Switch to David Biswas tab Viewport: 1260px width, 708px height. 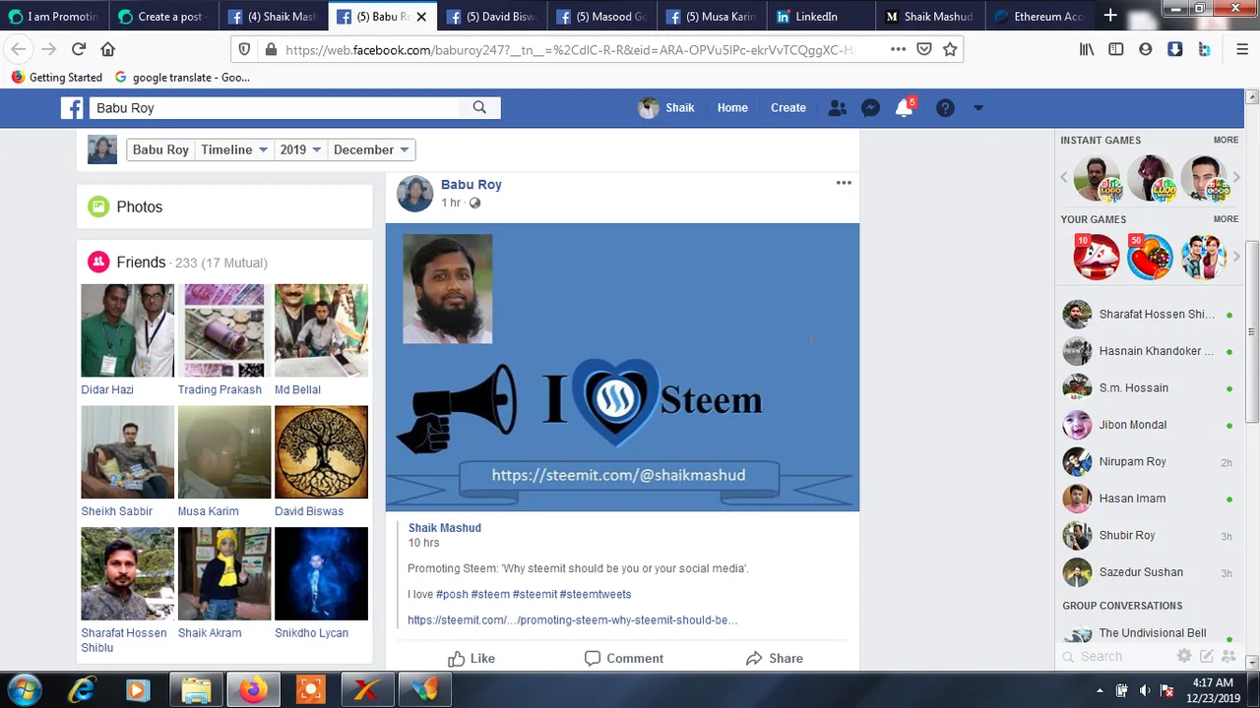coord(492,16)
